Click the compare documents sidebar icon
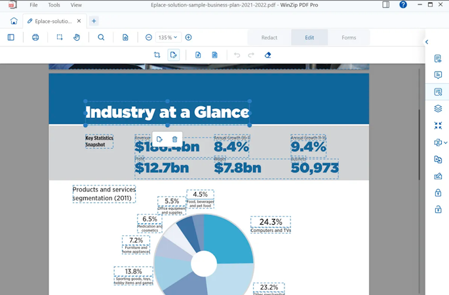The height and width of the screenshot is (295, 449). (x=438, y=142)
